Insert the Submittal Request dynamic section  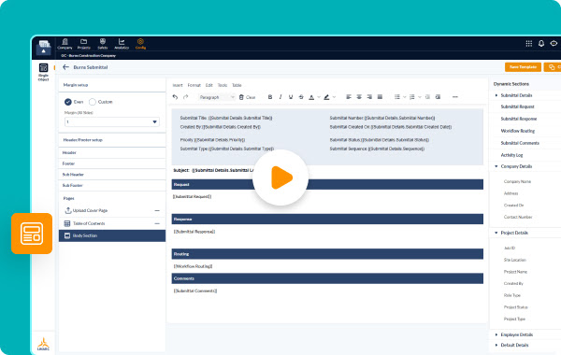517,106
